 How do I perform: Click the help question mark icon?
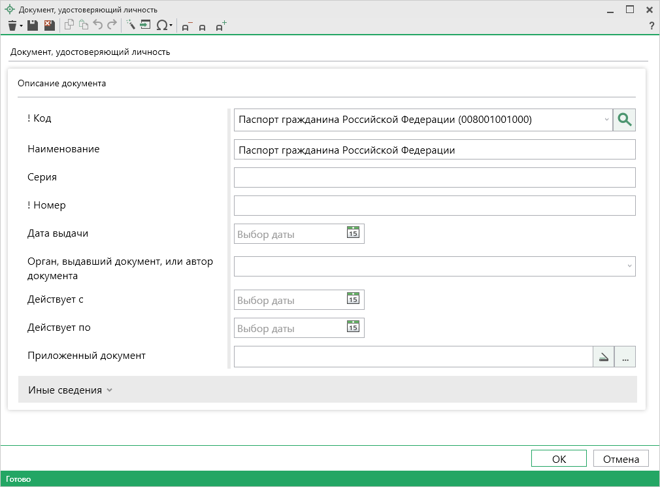[651, 26]
